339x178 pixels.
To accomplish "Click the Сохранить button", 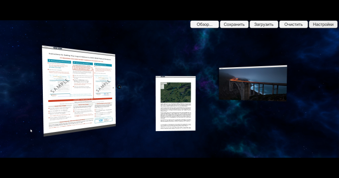I will coord(234,24).
